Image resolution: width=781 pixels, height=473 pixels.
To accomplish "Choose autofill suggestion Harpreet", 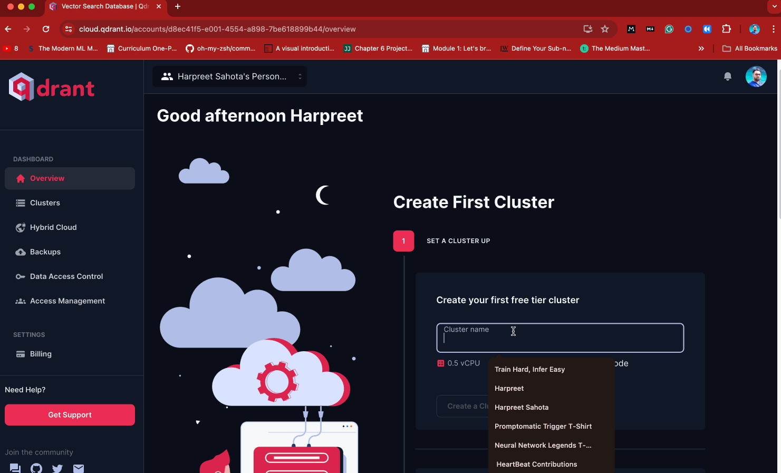I will [552, 389].
